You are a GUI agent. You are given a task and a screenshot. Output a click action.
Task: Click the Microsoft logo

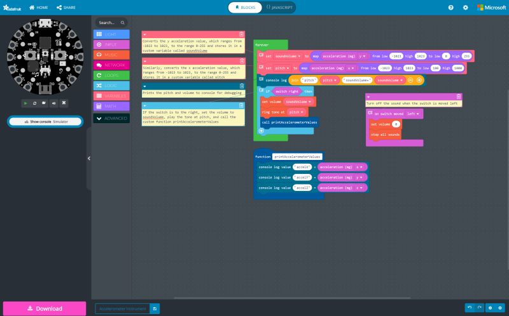491,8
